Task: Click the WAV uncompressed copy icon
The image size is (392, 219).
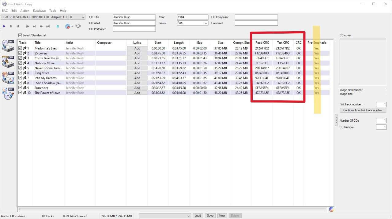Action: [8, 45]
